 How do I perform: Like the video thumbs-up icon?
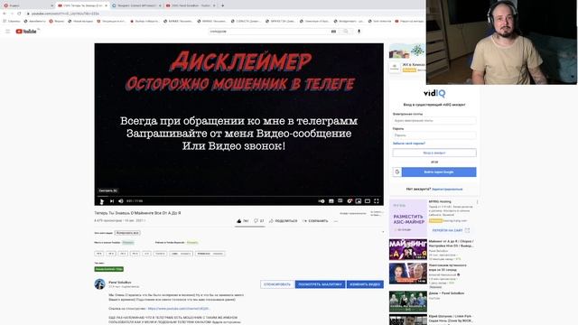[238, 221]
